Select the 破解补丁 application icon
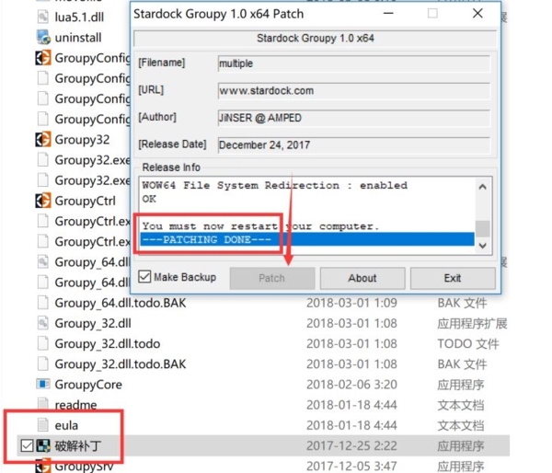552x473 pixels. coord(43,445)
